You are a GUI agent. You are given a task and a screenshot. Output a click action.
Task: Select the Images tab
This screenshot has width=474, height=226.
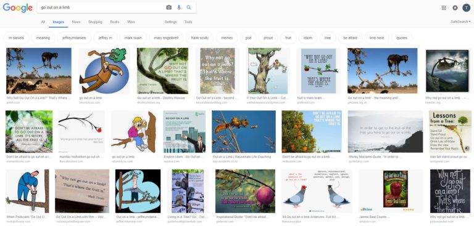click(x=59, y=22)
